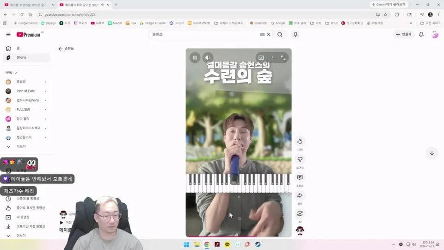444x250 pixels.
Task: Clear the search query with X
Action: [269, 35]
